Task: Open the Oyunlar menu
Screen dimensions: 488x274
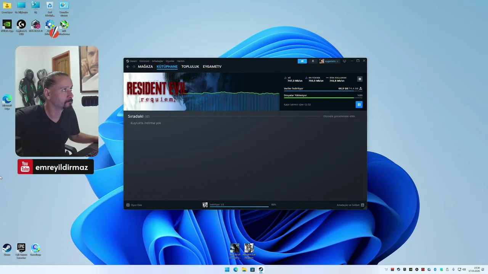Action: click(170, 61)
